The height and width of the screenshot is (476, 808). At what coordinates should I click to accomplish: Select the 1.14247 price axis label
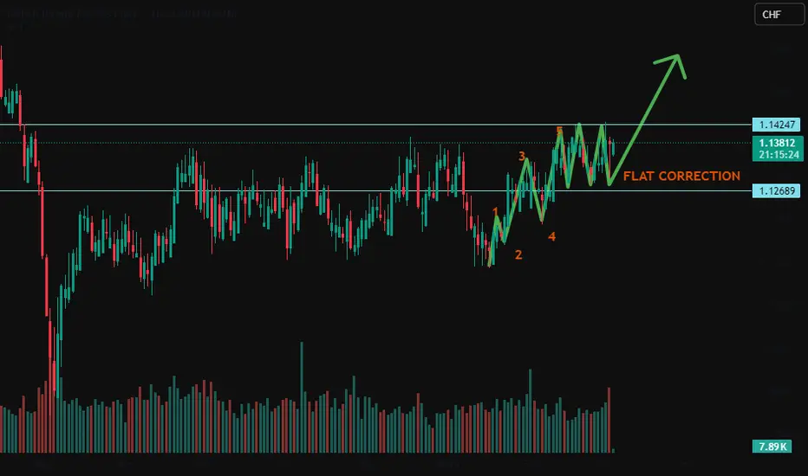coord(777,125)
